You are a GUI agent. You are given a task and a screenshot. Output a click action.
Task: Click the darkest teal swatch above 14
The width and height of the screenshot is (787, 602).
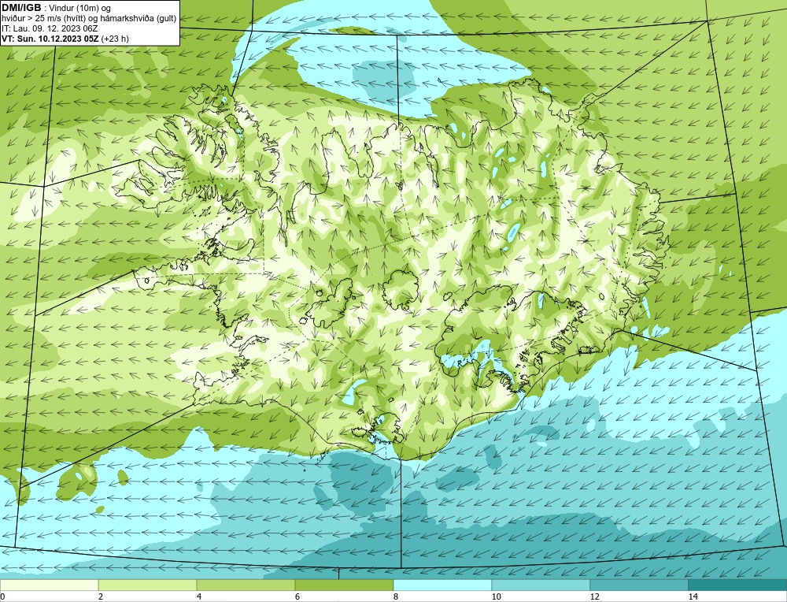[738, 585]
